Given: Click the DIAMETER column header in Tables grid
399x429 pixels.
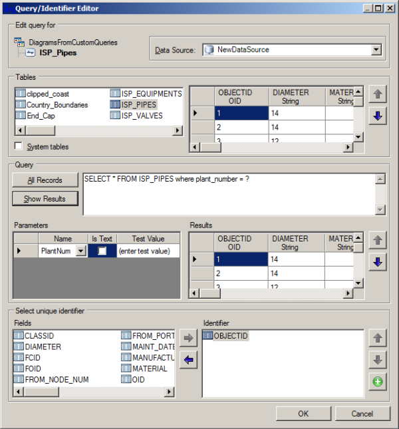Looking at the screenshot, I should click(x=297, y=96).
